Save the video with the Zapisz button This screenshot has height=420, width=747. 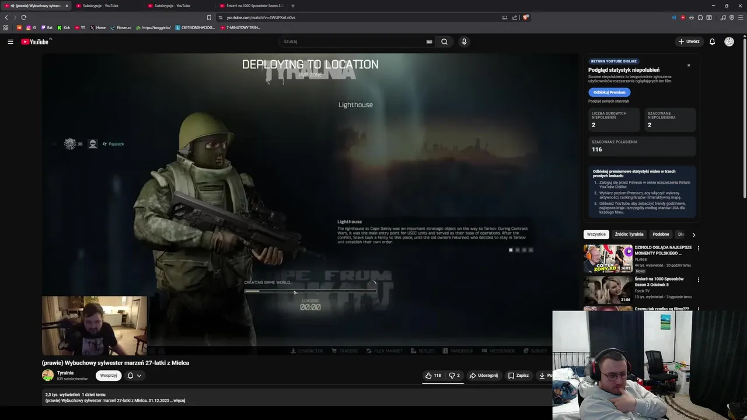click(518, 376)
